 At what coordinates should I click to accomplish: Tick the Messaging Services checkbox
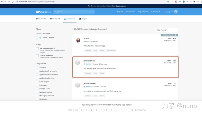pyautogui.click(x=37, y=96)
